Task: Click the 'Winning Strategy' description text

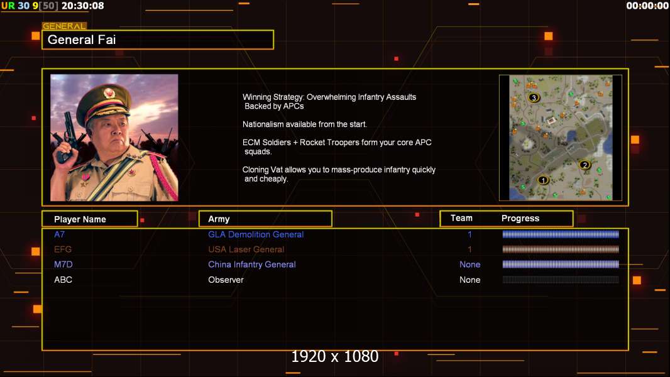Action: [329, 102]
